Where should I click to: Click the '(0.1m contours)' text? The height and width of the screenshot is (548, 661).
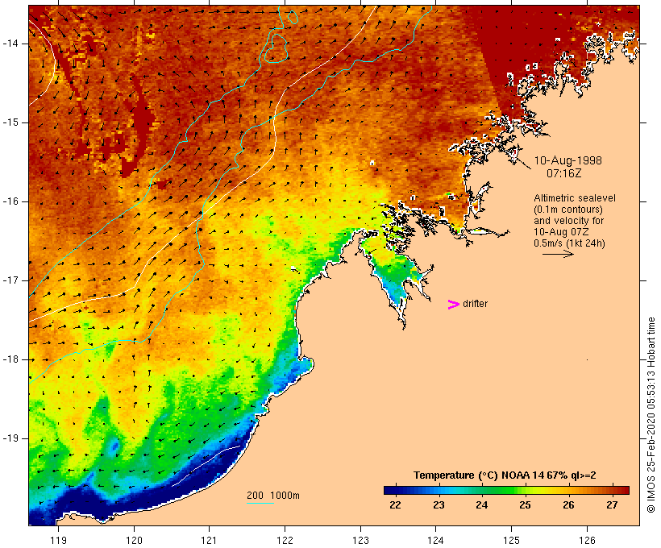(x=568, y=210)
